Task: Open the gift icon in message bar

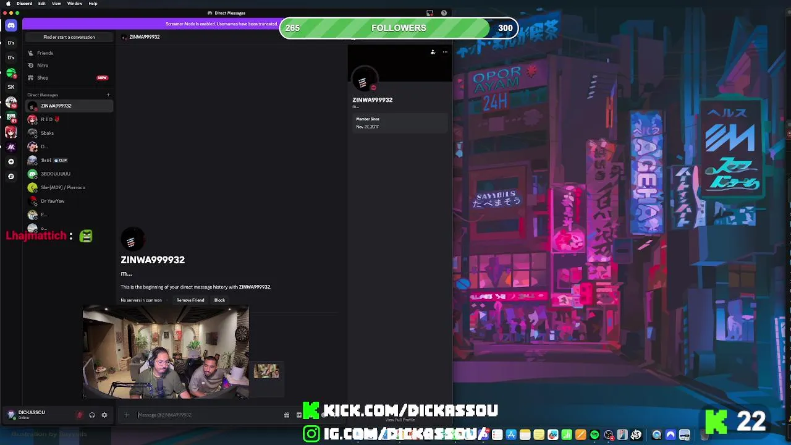Action: point(287,415)
